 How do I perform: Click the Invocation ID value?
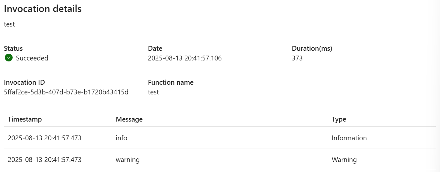pos(66,92)
